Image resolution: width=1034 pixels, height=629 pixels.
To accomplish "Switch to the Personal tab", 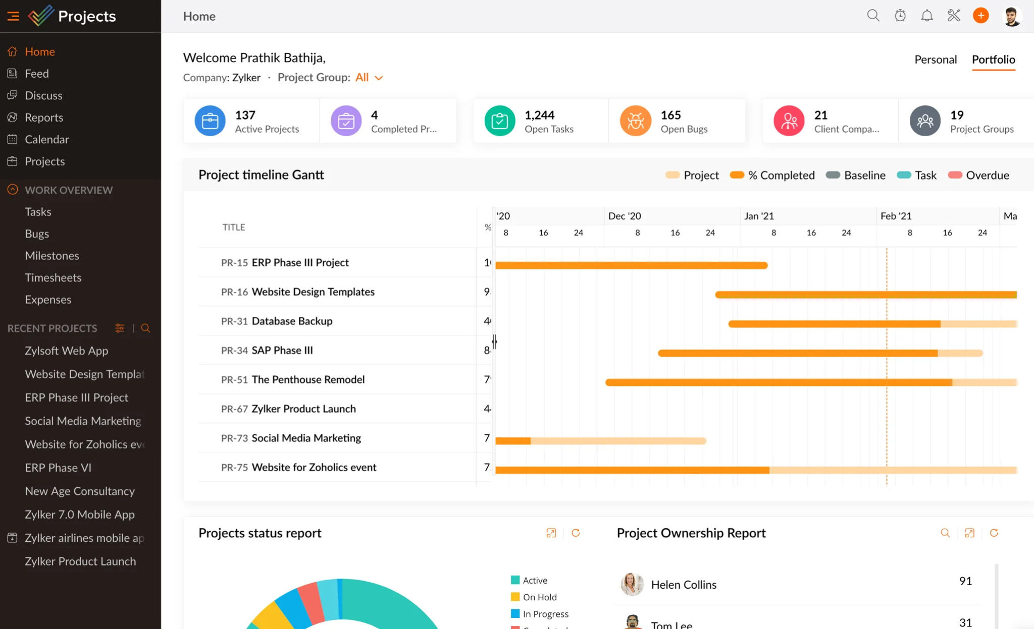I will tap(935, 59).
